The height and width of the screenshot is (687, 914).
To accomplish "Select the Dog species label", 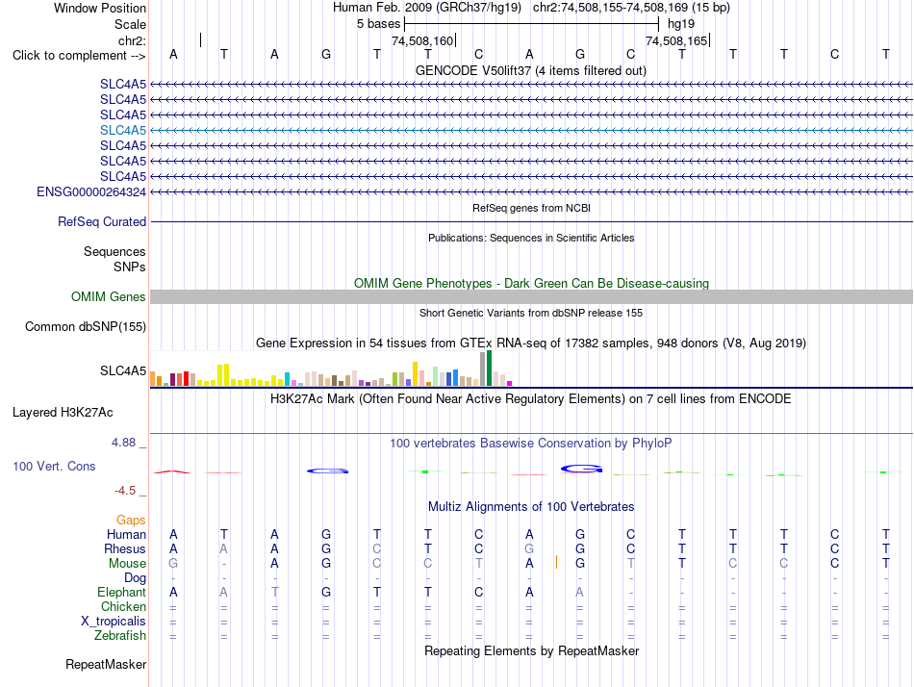I will (x=135, y=578).
